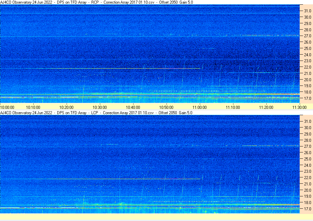The width and height of the screenshot is (313, 221).
Task: Click the 22.0 frequency label on RCP panel
Action: click(307, 67)
